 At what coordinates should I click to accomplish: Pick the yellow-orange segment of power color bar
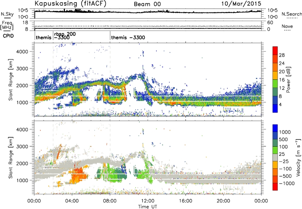tap(275, 75)
